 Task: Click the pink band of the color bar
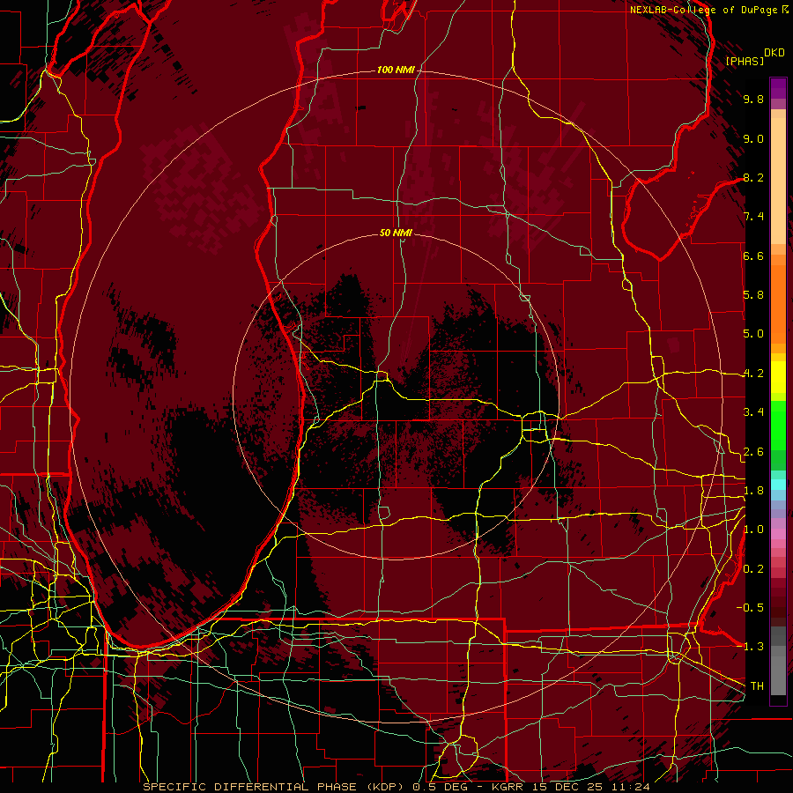(x=778, y=534)
